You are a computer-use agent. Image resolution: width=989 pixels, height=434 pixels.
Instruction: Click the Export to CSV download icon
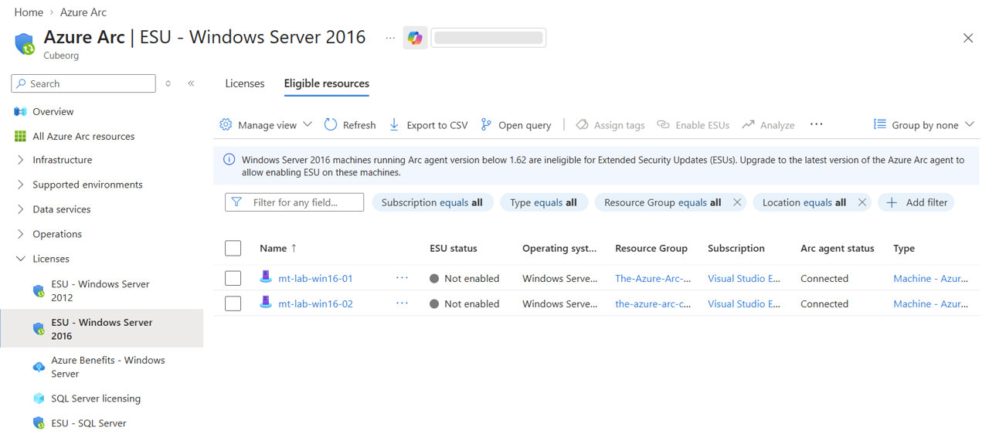point(394,124)
